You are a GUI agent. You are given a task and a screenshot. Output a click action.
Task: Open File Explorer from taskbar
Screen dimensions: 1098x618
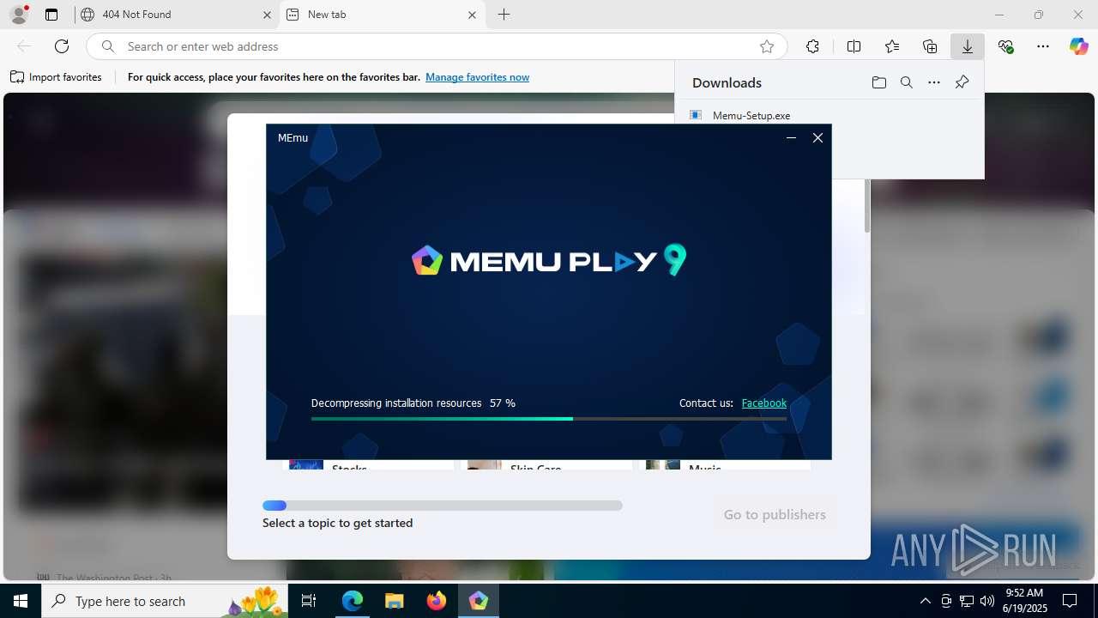pyautogui.click(x=395, y=601)
